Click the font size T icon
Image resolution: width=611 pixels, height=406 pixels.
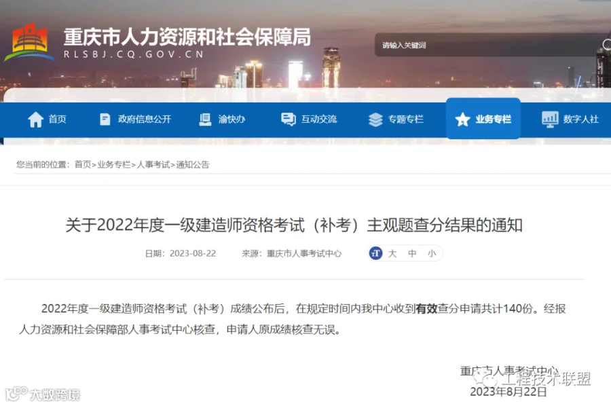click(x=375, y=253)
